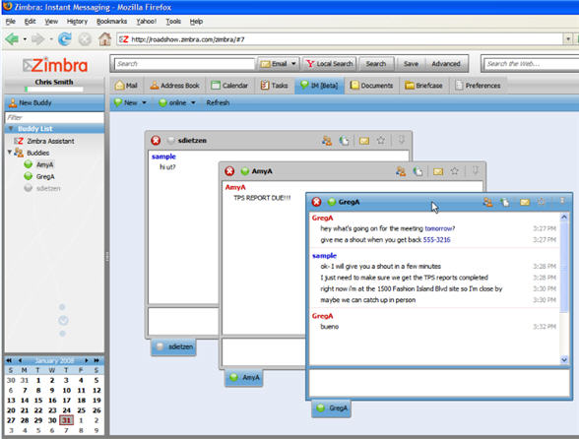
Task: Click star icon in GregA chat
Action: point(542,202)
